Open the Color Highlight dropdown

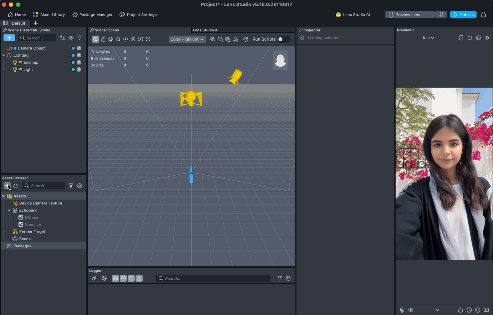tap(187, 39)
